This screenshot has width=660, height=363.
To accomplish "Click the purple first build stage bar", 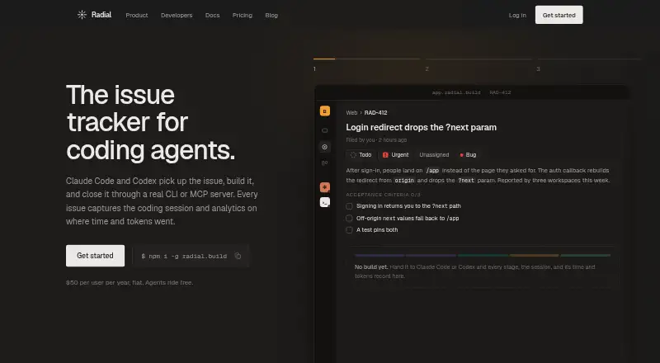I will [x=379, y=255].
